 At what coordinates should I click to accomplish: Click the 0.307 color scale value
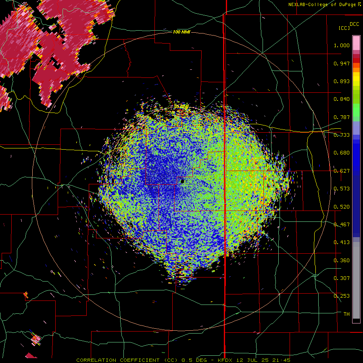pos(342,278)
